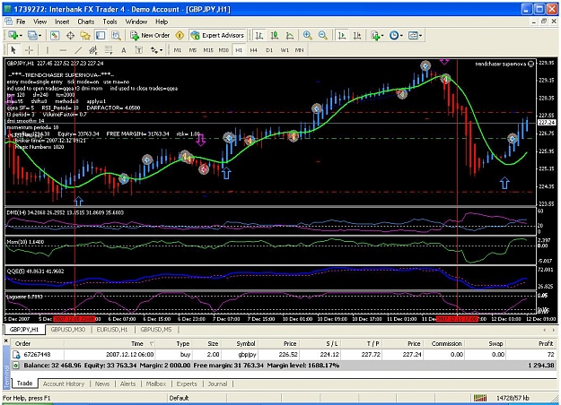
Task: Close the Terminal panel with its X
Action: pos(5,341)
